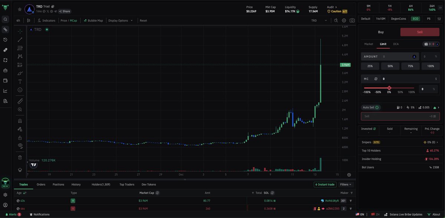Switch to the Market order tab
445x218 pixels.
(x=369, y=44)
